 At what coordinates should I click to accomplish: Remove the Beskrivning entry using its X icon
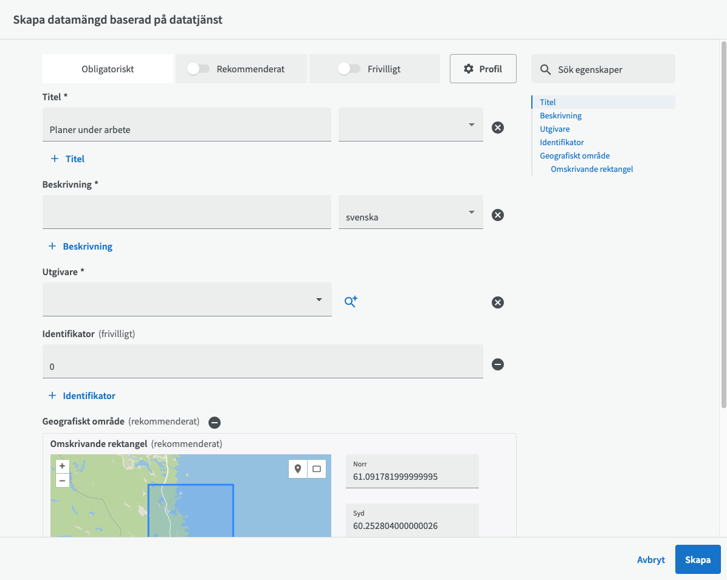pos(497,215)
